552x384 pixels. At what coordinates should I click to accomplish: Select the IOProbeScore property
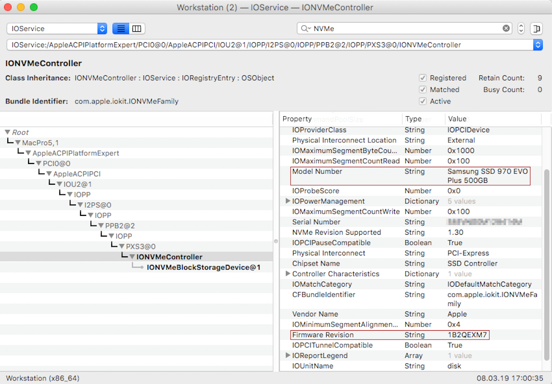coord(411,191)
